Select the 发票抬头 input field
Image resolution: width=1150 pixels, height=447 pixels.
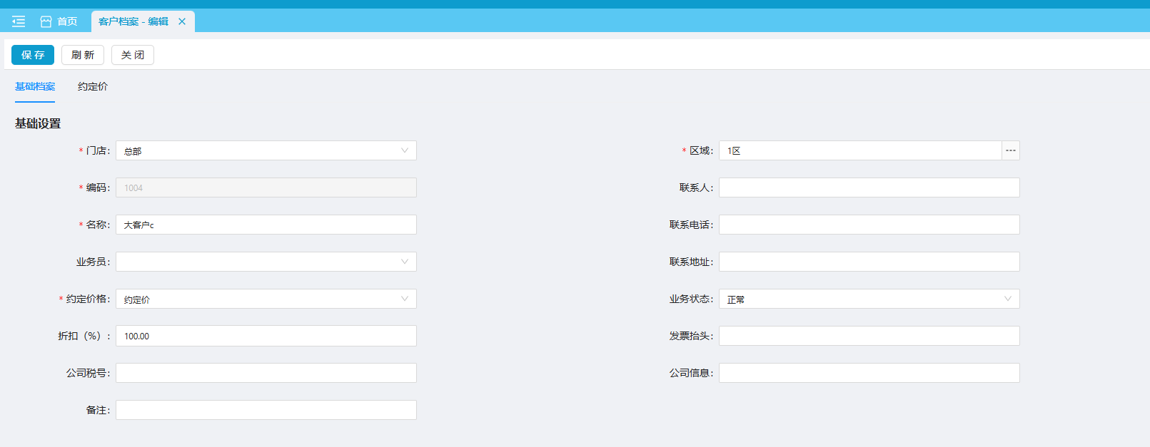pos(869,336)
